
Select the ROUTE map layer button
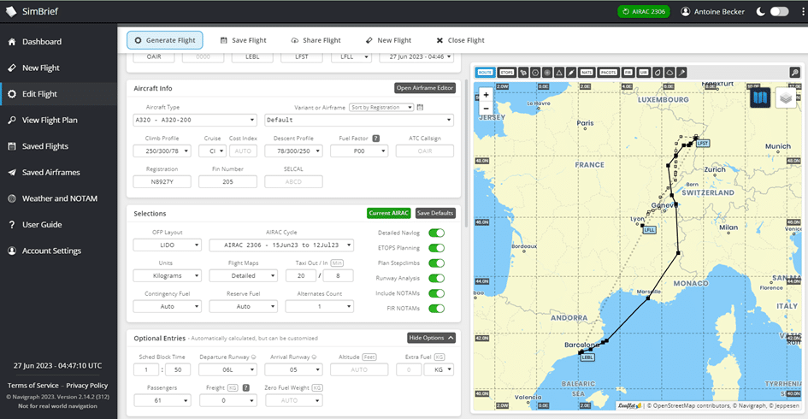coord(485,73)
